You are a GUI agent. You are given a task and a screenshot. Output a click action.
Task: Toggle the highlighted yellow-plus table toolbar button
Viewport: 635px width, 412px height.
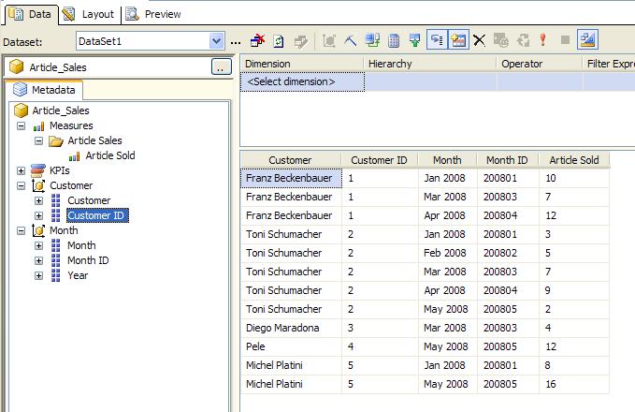pyautogui.click(x=458, y=39)
